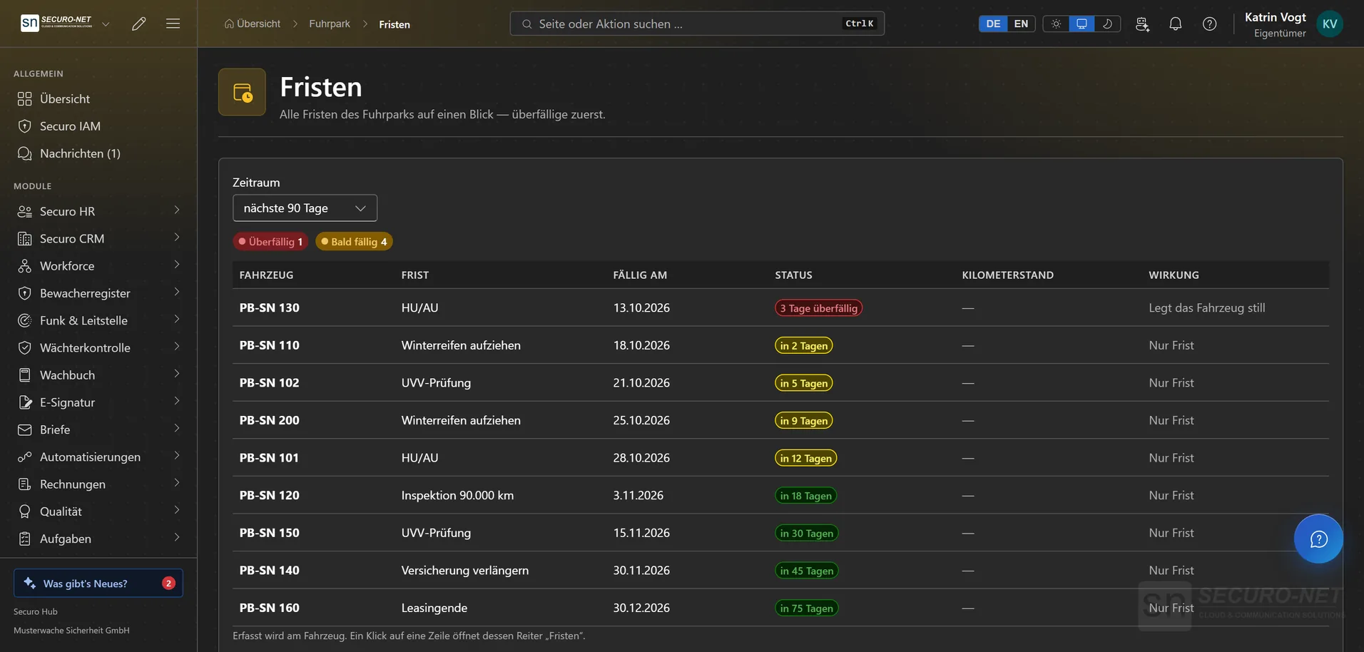
Task: Go to Übersicht breadcrumb link
Action: (253, 24)
